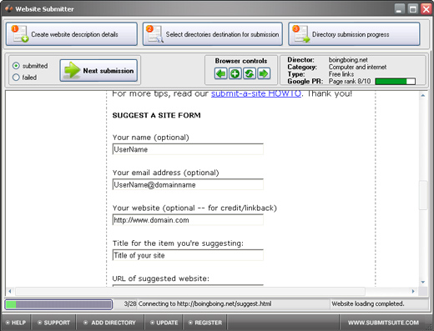Click the 'boingboing.net' director value

pos(348,60)
